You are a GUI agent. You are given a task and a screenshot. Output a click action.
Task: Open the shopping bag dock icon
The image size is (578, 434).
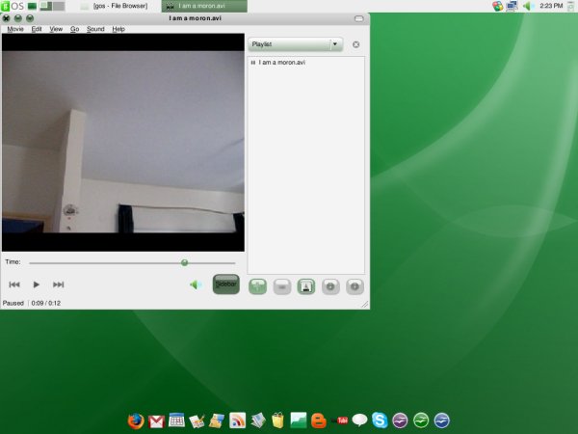pos(278,420)
